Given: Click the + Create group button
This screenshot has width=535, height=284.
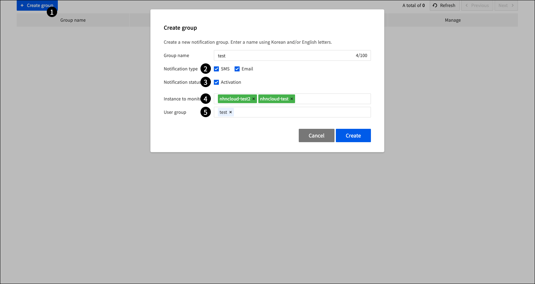Looking at the screenshot, I should 37,5.
